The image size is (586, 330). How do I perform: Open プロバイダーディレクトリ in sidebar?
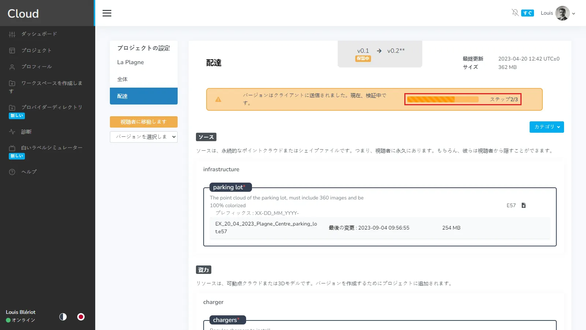[51, 107]
